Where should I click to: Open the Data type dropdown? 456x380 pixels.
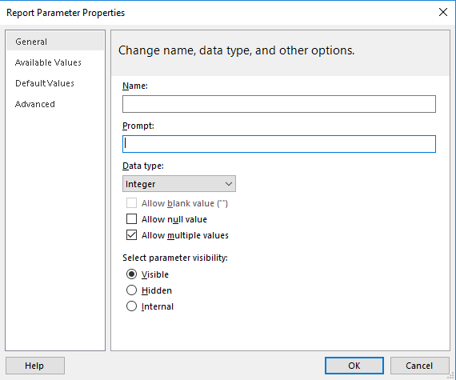click(x=179, y=184)
